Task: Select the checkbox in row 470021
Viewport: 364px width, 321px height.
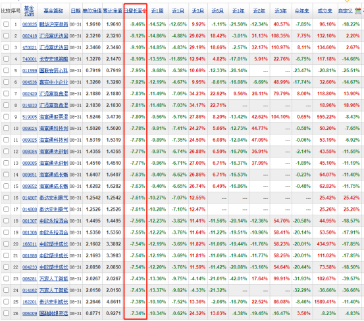Action: (x=6, y=47)
